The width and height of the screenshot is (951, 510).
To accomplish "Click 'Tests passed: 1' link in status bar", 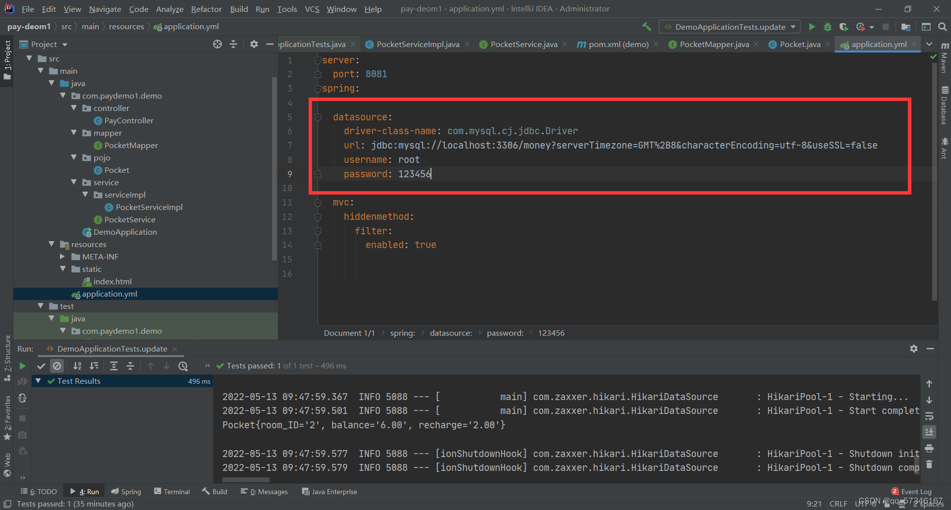I will 73,504.
